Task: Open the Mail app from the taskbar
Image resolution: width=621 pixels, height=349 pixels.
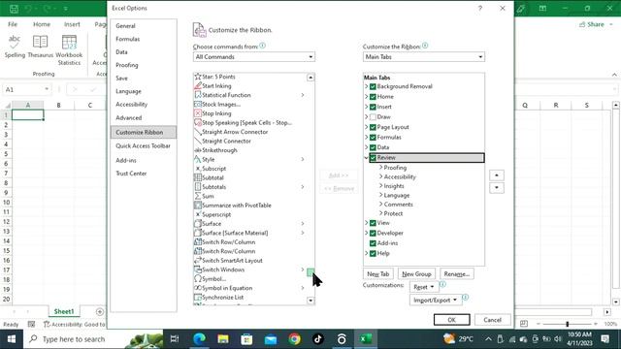Action: pyautogui.click(x=271, y=339)
